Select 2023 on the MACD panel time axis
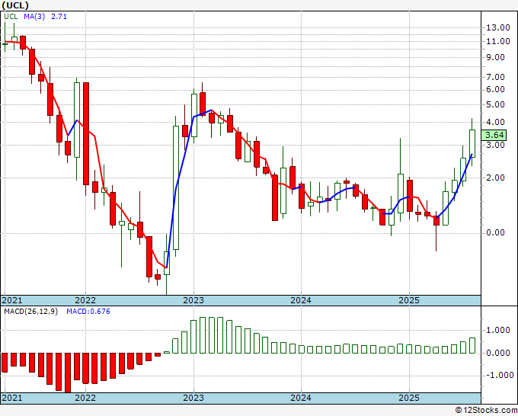The height and width of the screenshot is (416, 518). (193, 398)
